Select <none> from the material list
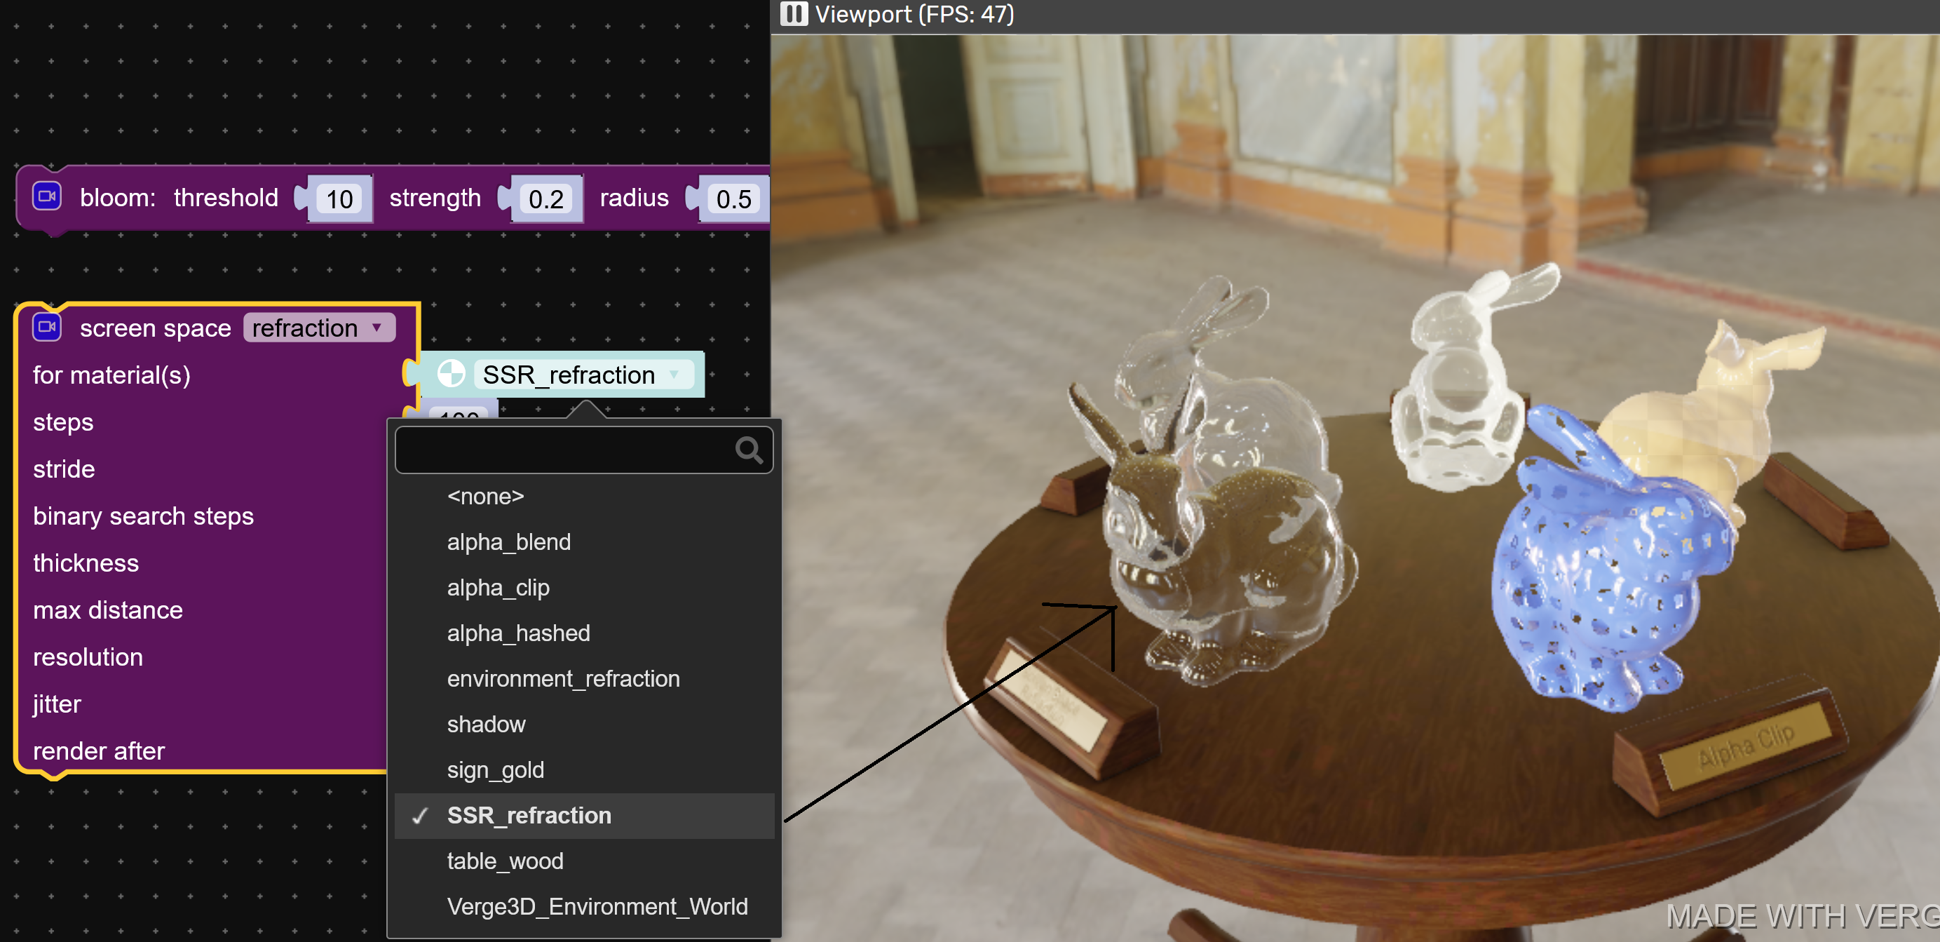 pyautogui.click(x=485, y=497)
